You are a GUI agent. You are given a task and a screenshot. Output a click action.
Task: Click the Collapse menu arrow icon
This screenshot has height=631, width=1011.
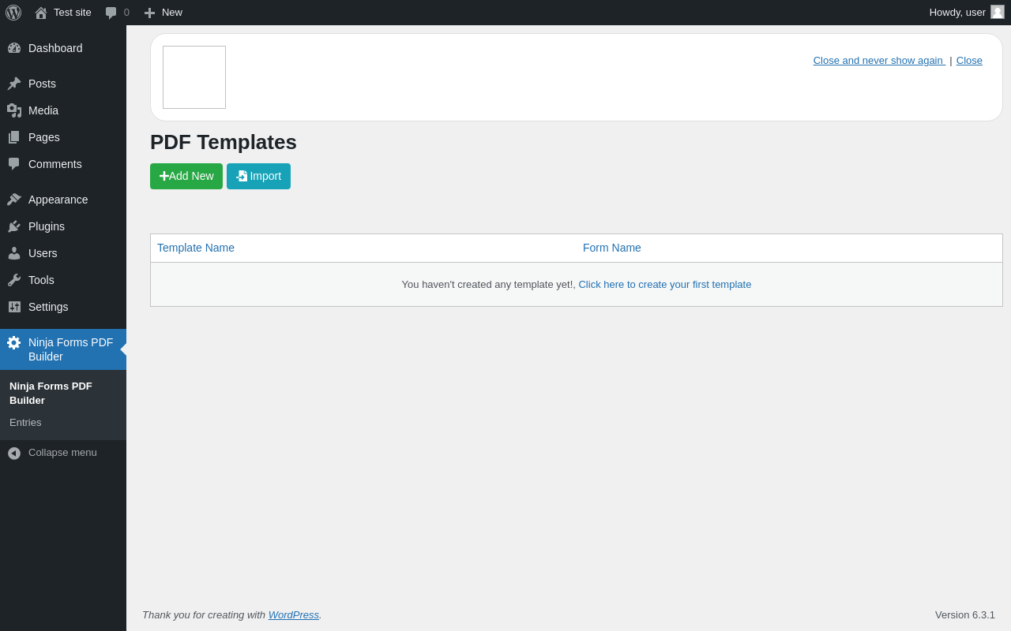(x=14, y=454)
